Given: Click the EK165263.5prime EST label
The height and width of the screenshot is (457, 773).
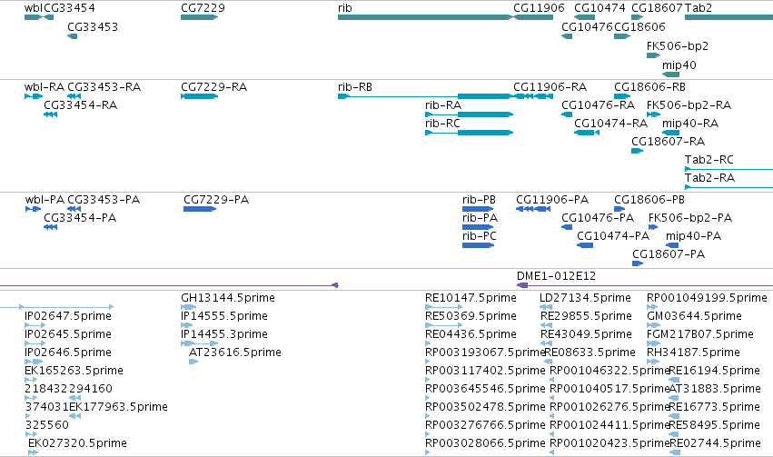Looking at the screenshot, I should [x=74, y=371].
